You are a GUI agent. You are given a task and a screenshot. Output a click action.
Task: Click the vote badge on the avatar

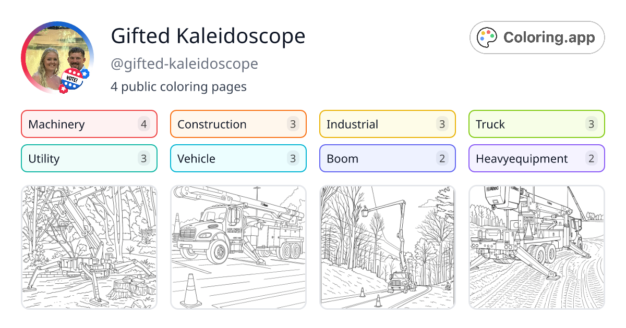pos(72,78)
